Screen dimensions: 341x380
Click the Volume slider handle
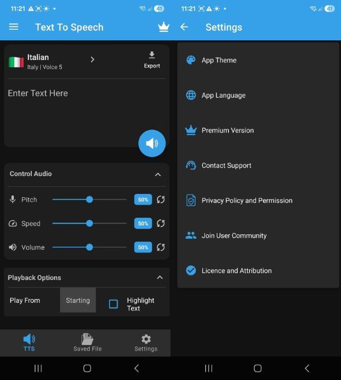(89, 247)
